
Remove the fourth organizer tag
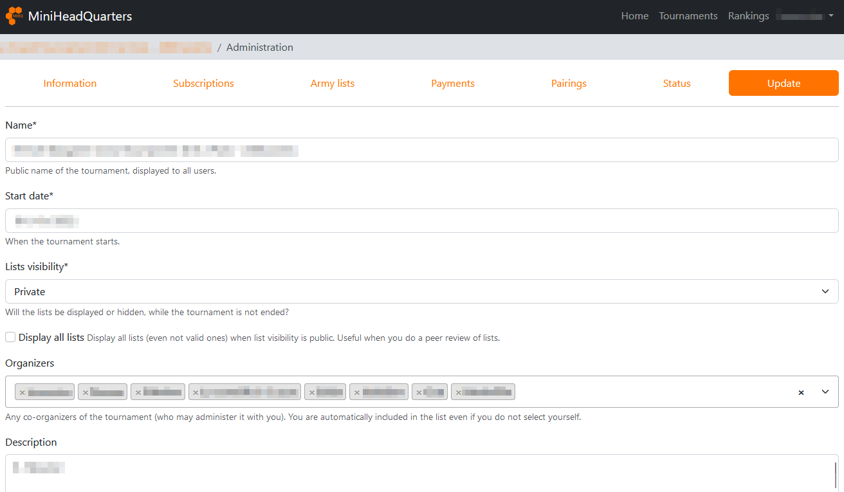tap(196, 392)
